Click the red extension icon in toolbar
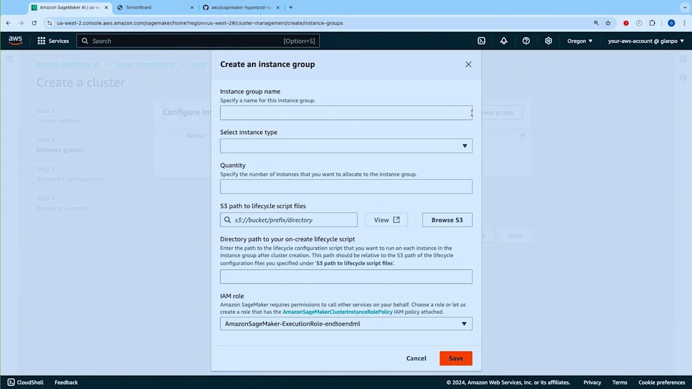 click(626, 23)
